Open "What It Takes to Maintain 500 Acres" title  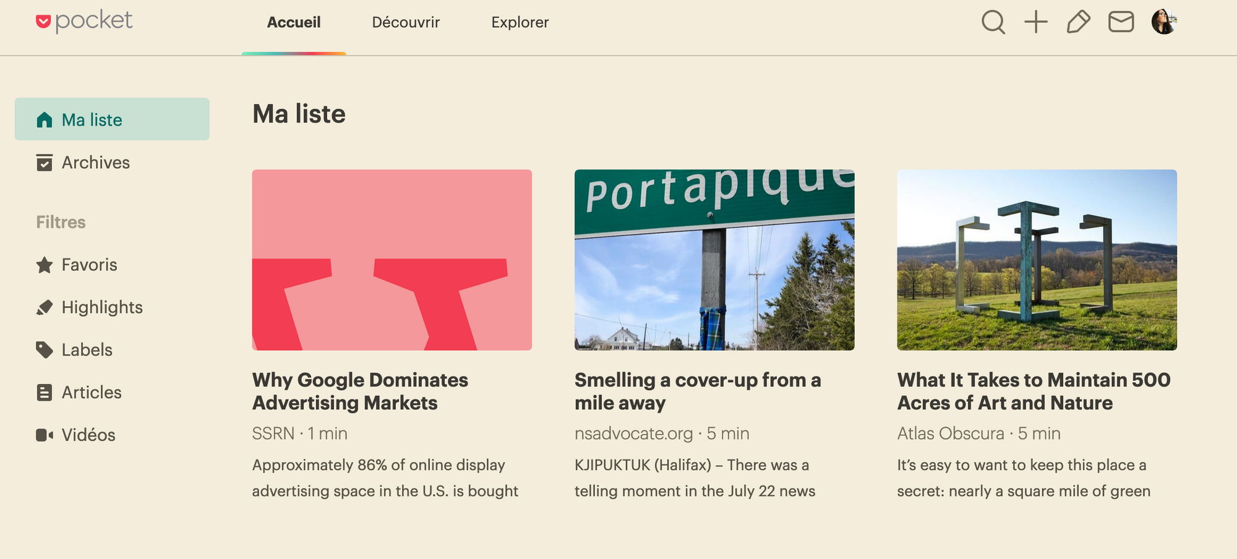pos(1034,391)
